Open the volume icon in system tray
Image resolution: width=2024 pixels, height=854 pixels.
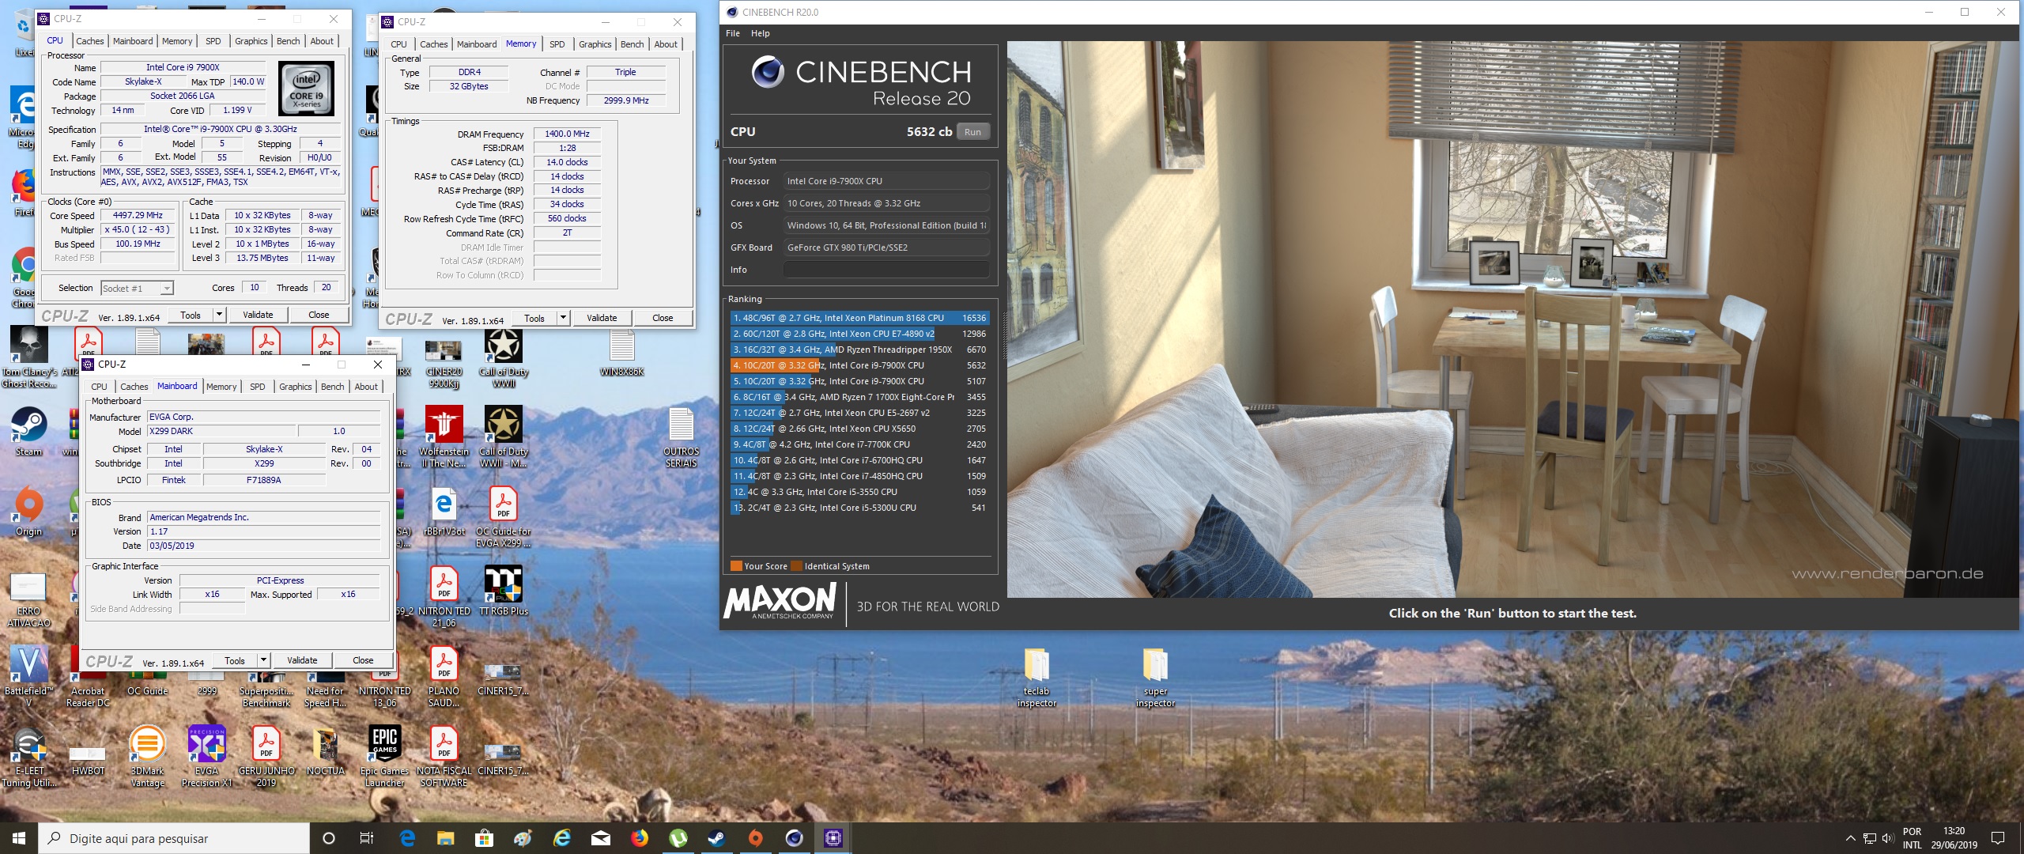(1887, 838)
